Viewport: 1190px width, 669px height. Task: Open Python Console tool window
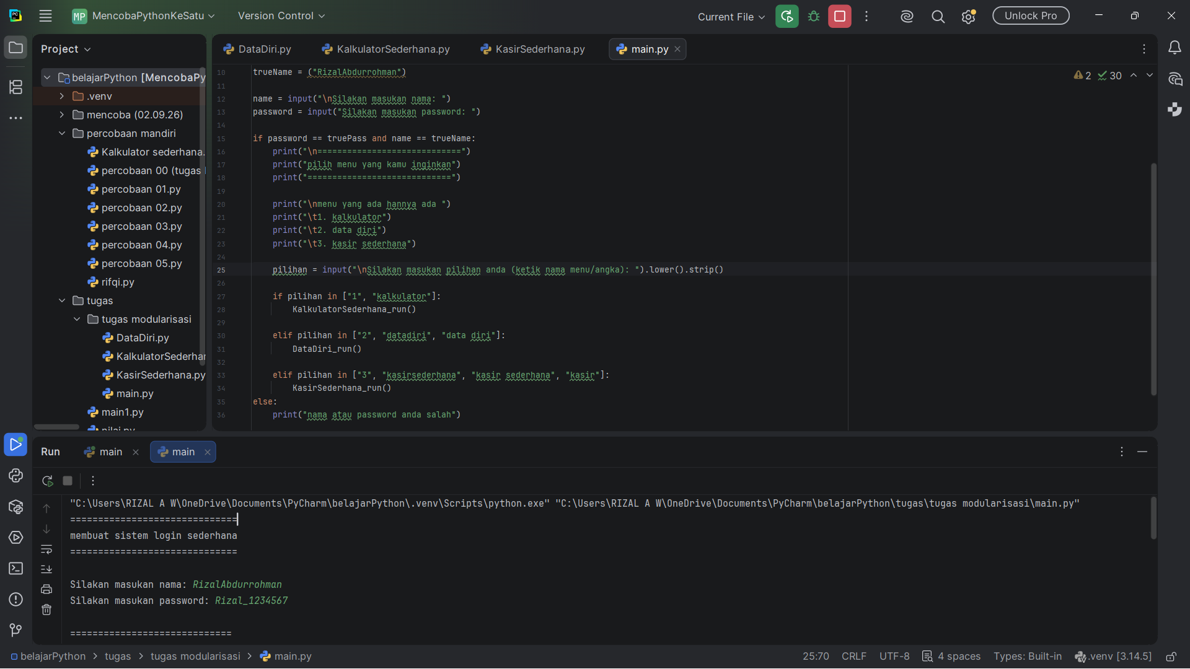16,476
